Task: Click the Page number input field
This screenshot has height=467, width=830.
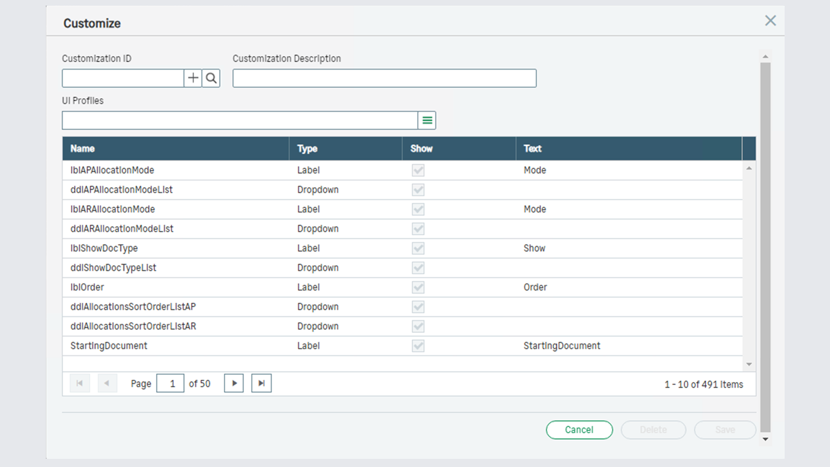Action: tap(170, 383)
